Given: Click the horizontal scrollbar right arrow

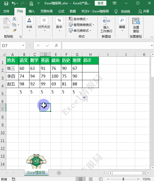Looking at the screenshot, I should click(148, 173).
